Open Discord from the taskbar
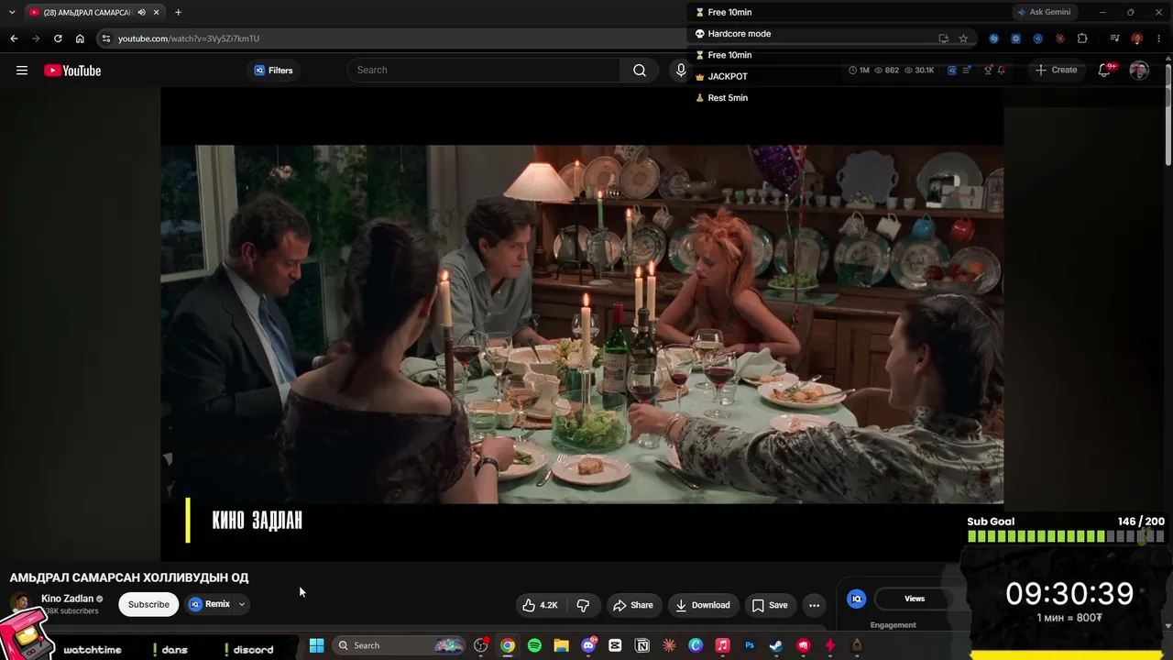Image resolution: width=1173 pixels, height=660 pixels. (588, 645)
